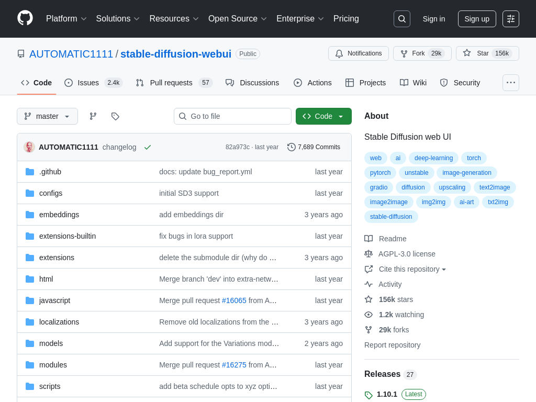Click the Readme book icon
Image resolution: width=536 pixels, height=402 pixels.
click(368, 239)
